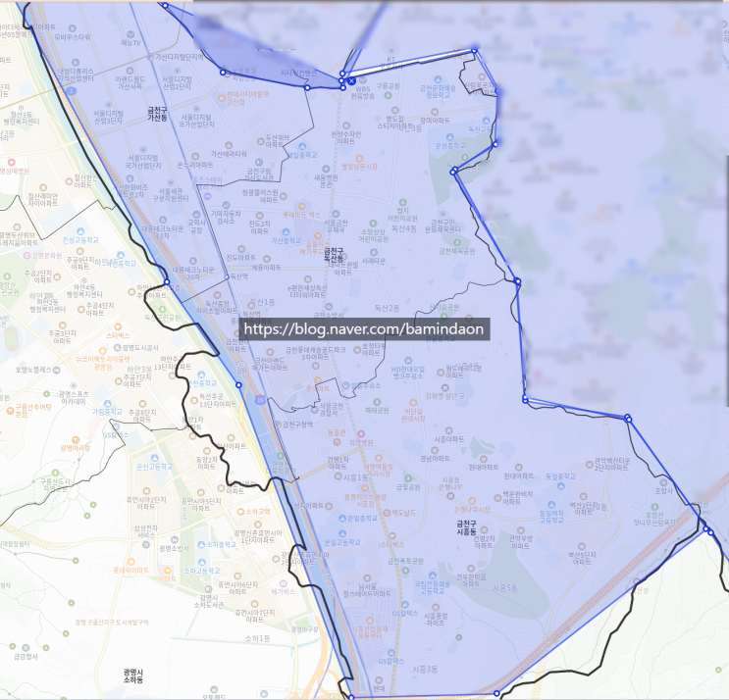
Task: Click the 기아자동차 검사소 marker icon
Action: 226,205
